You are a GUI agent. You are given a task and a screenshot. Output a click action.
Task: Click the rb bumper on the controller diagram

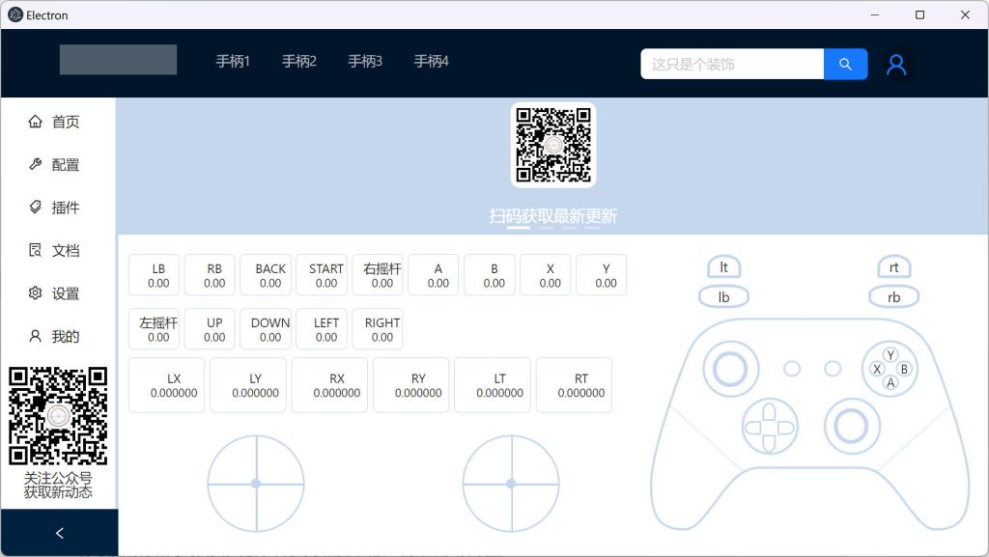893,296
